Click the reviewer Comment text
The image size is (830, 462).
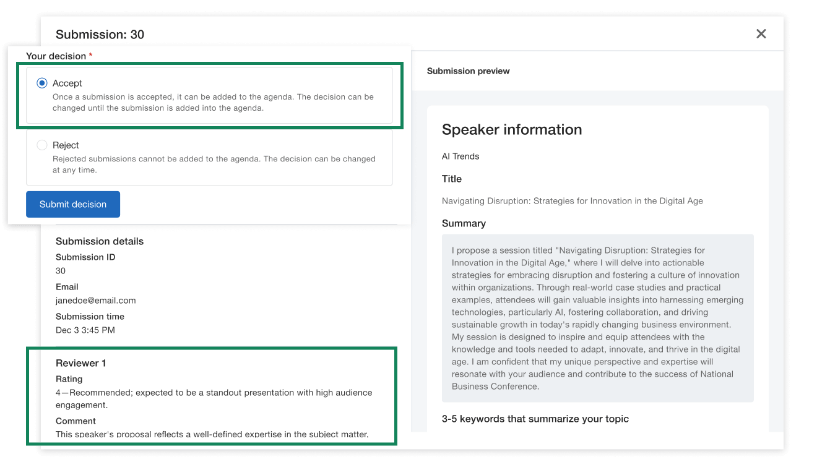click(x=212, y=434)
